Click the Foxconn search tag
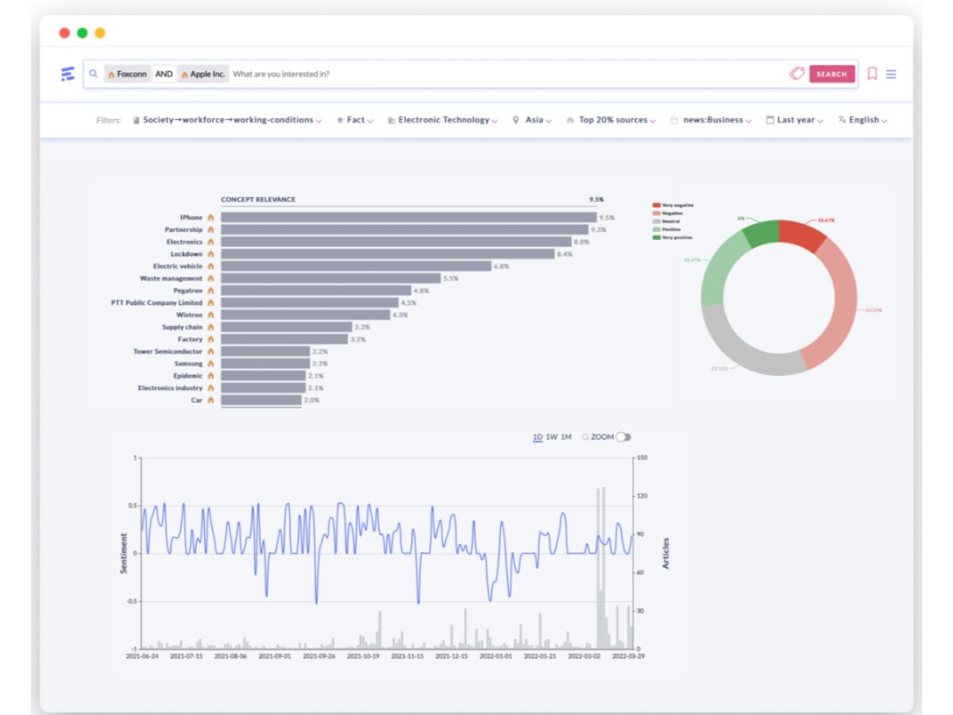Viewport: 953px width, 715px height. (x=127, y=74)
